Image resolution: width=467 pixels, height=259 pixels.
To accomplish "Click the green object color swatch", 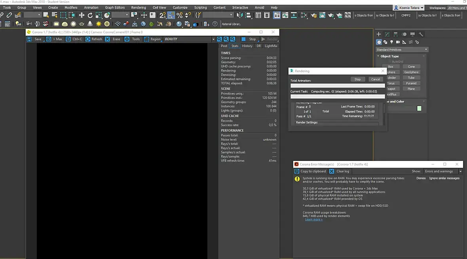I will click(419, 108).
